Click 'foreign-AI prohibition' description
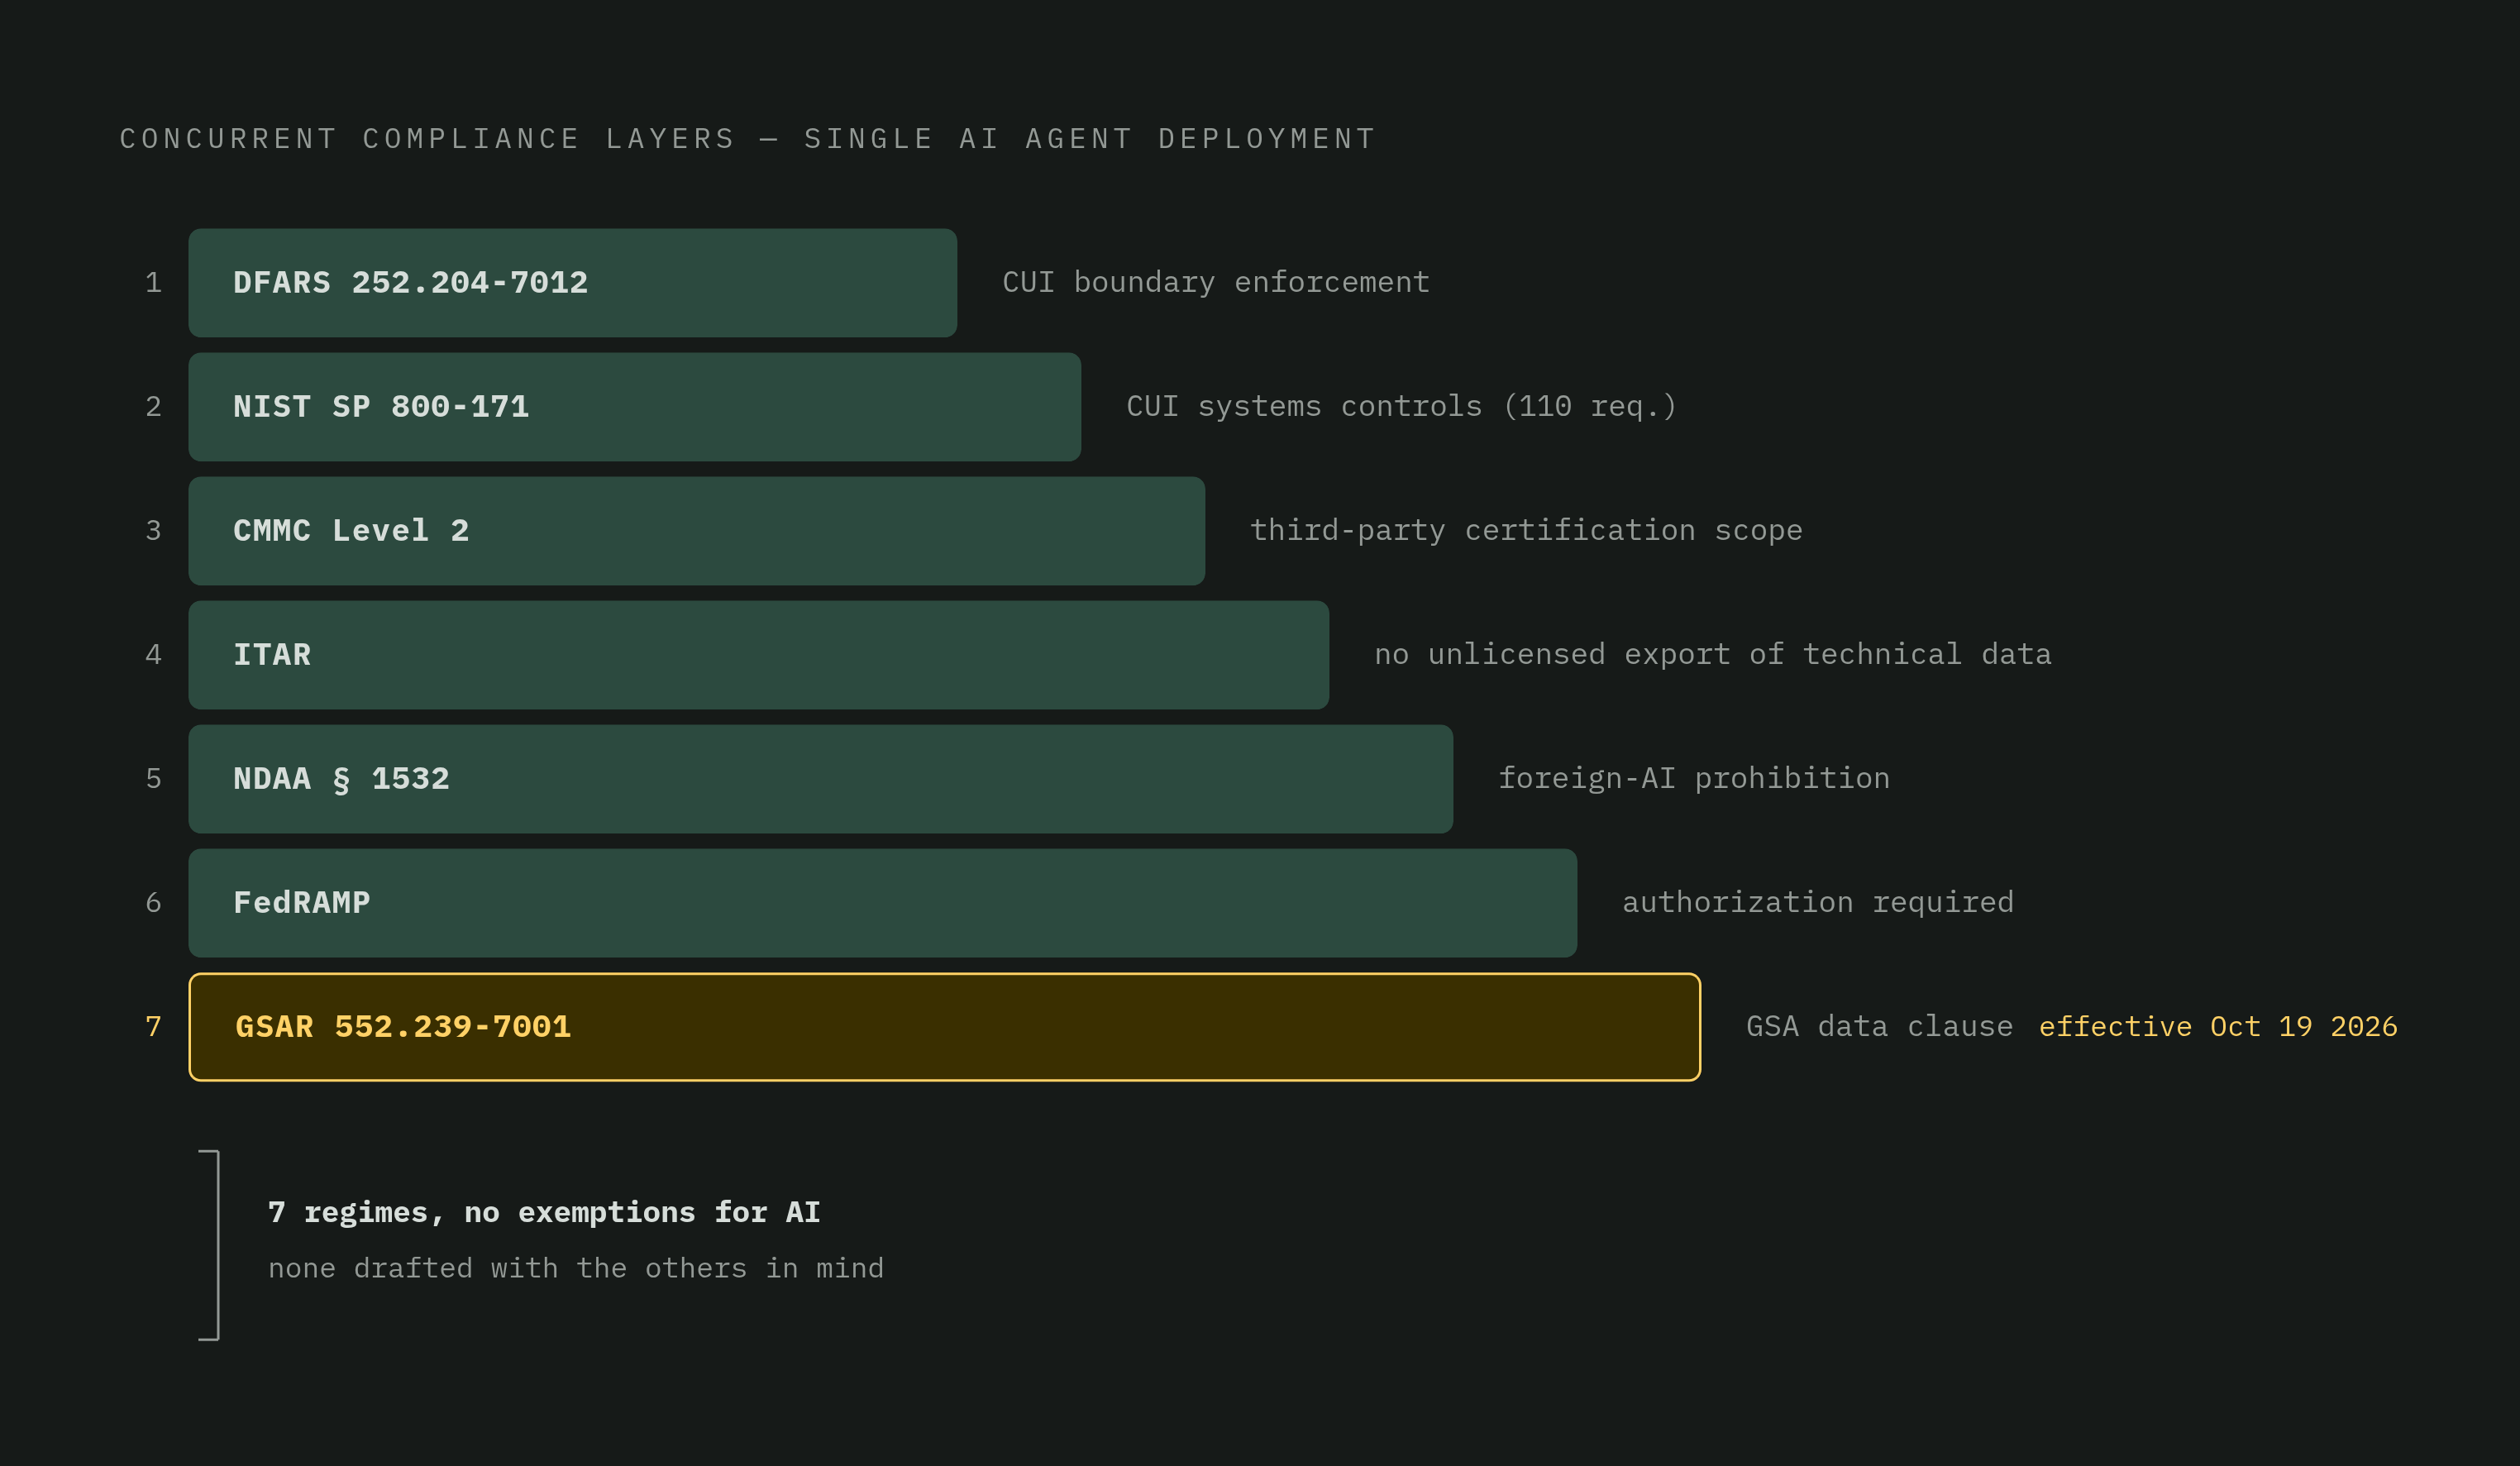The image size is (2520, 1466). (x=1694, y=779)
